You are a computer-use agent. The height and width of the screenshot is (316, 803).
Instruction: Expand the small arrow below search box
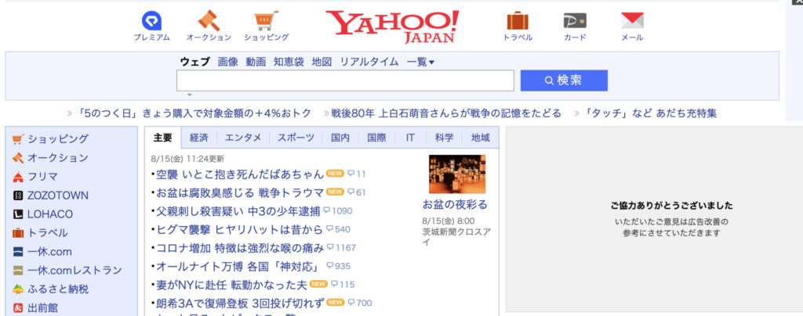190,95
